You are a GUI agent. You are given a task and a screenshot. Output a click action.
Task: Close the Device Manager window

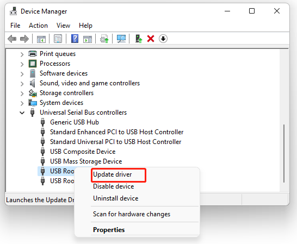pos(277,11)
